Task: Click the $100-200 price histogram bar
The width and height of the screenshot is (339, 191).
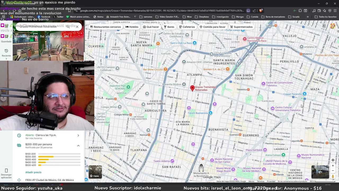Action: pyautogui.click(x=59, y=154)
